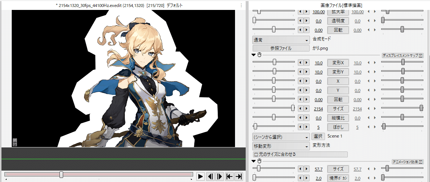The image size is (430, 182).
Task: Click the 透明度 parameter button
Action: point(338,21)
